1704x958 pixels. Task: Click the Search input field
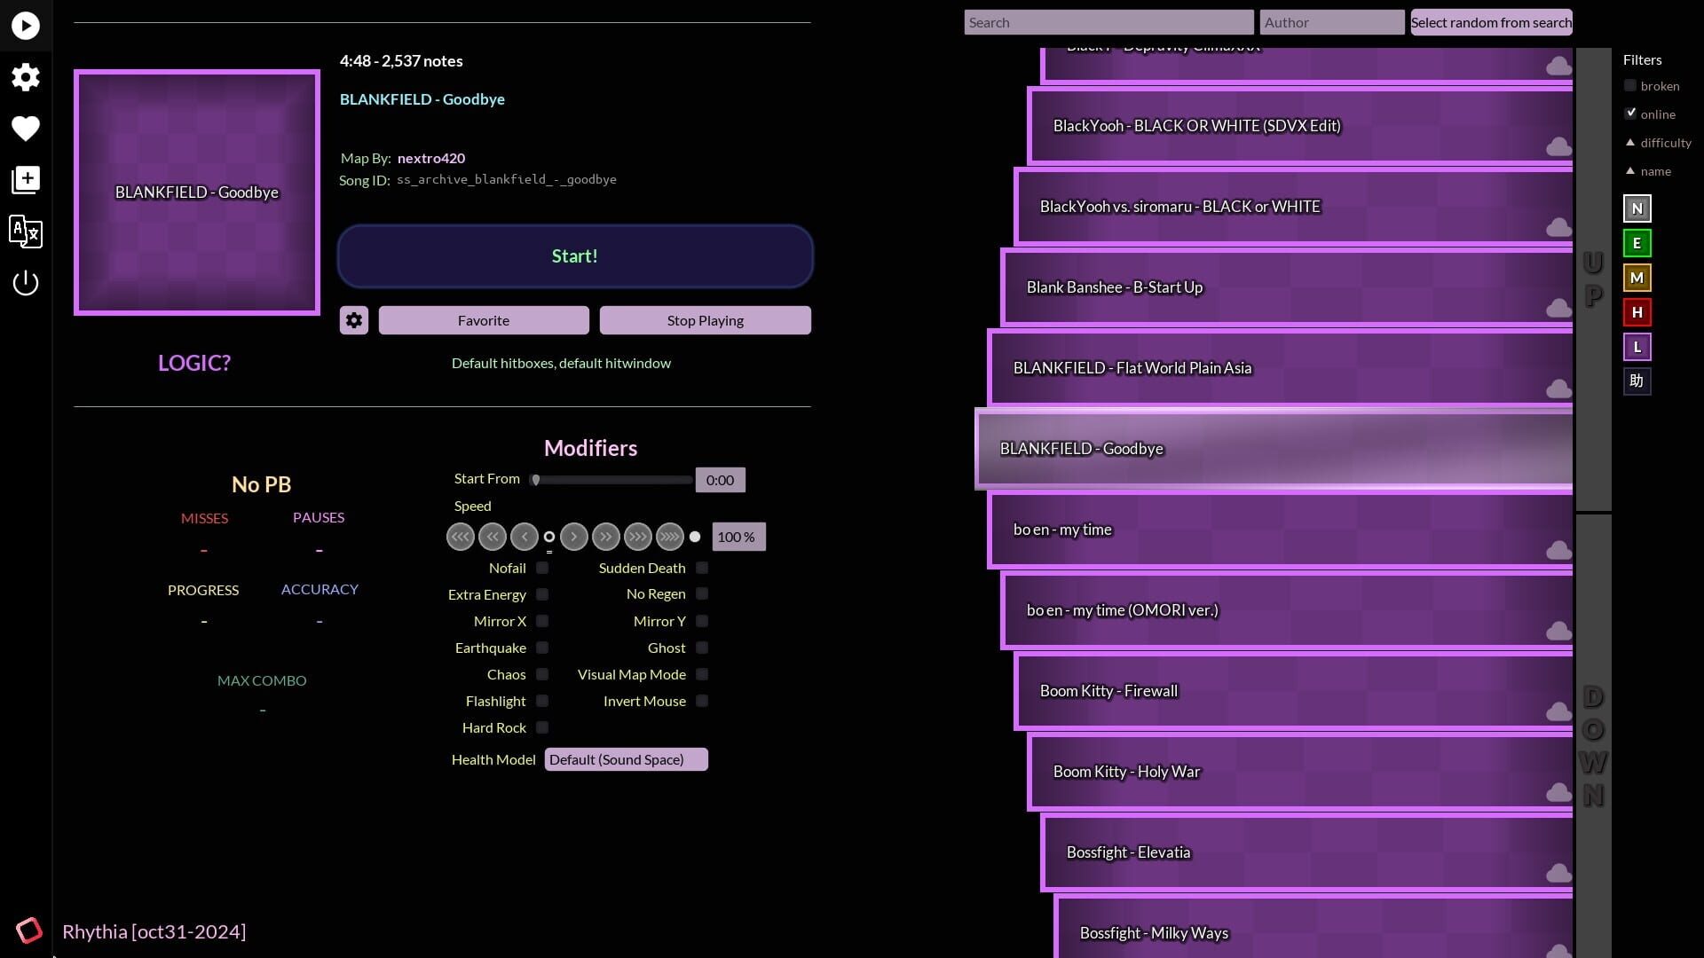click(1108, 22)
